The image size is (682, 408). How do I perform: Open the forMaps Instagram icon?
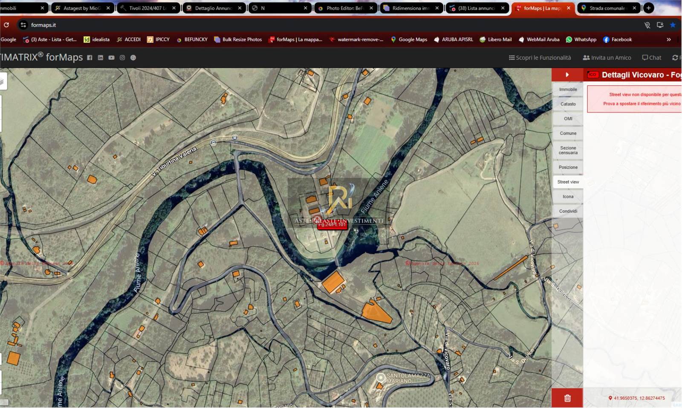point(122,58)
